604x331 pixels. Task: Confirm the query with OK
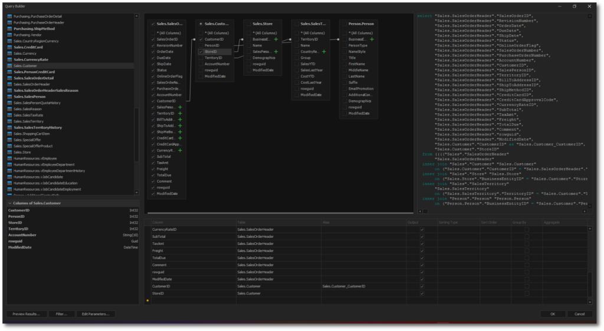click(x=552, y=314)
